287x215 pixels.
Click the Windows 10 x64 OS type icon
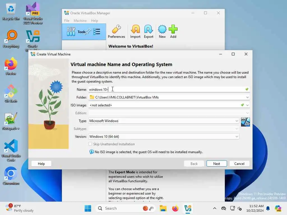coord(245,122)
